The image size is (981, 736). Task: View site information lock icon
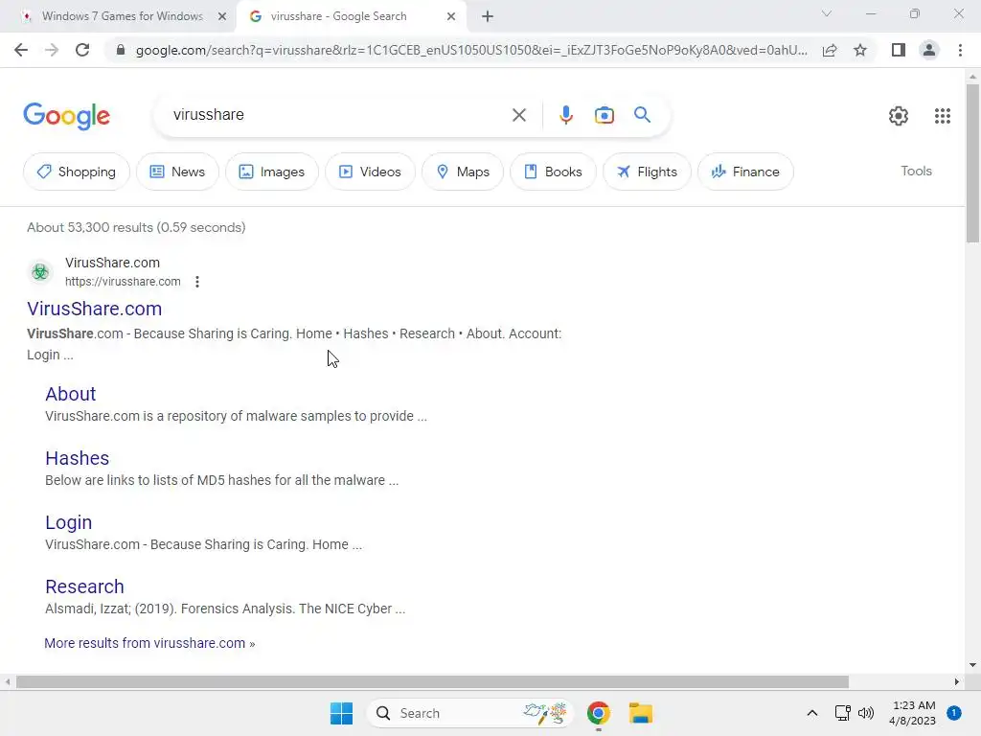pos(121,50)
